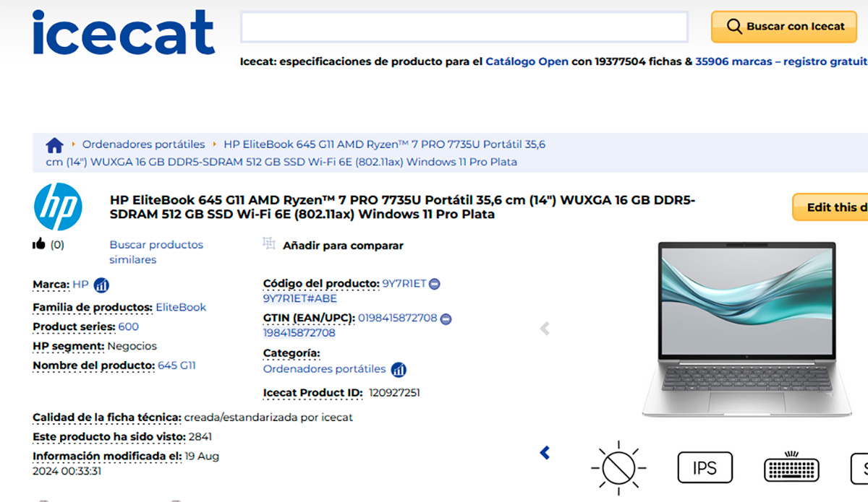Click GTIN 0198415872708 link
The image size is (868, 502).
[x=397, y=319]
